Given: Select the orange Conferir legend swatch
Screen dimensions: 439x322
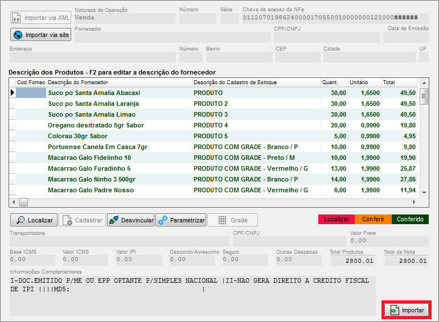Looking at the screenshot, I should (x=374, y=219).
